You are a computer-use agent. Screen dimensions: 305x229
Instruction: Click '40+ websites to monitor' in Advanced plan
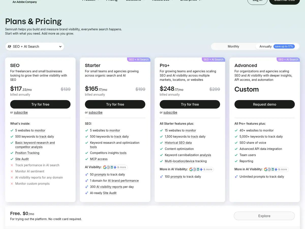[256, 130]
